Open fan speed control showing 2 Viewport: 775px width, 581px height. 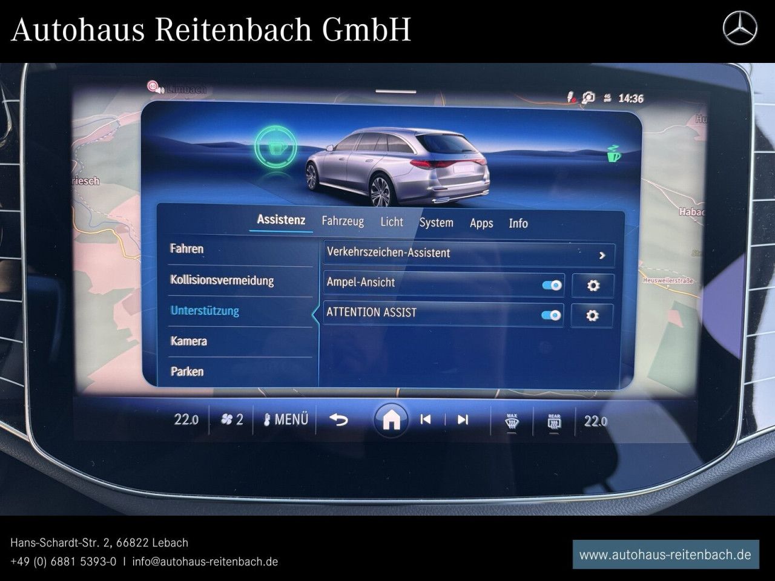click(x=232, y=419)
